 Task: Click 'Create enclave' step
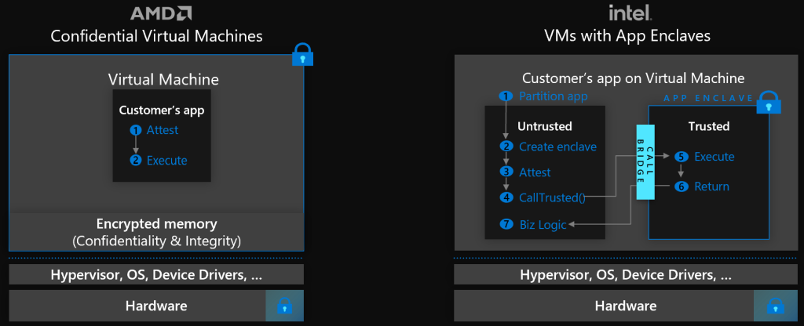[x=558, y=147]
